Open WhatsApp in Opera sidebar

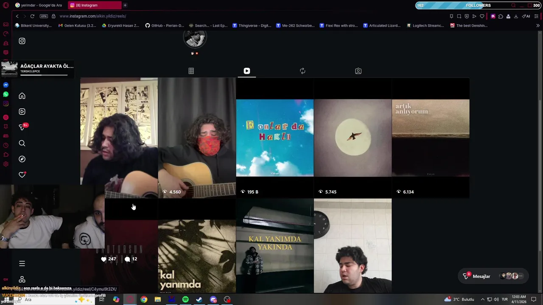6,94
